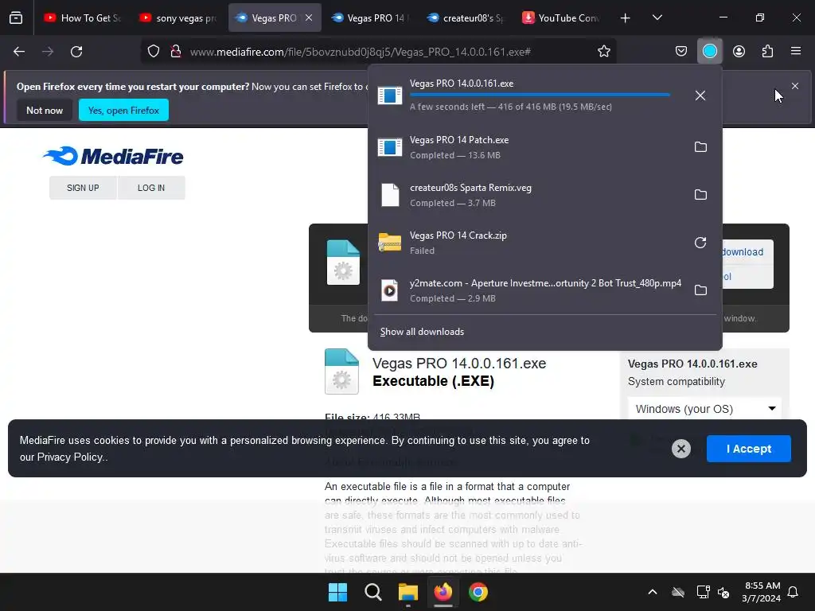This screenshot has height=611, width=815.
Task: Click the MediaFire logo
Action: pyautogui.click(x=113, y=156)
